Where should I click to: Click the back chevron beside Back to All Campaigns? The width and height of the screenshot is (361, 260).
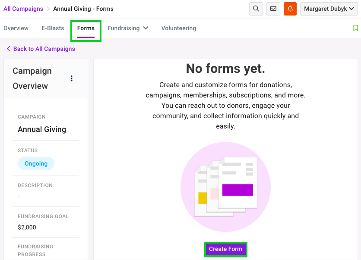point(9,49)
